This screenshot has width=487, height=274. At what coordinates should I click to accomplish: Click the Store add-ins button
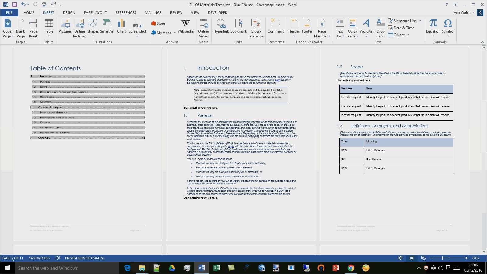click(158, 23)
